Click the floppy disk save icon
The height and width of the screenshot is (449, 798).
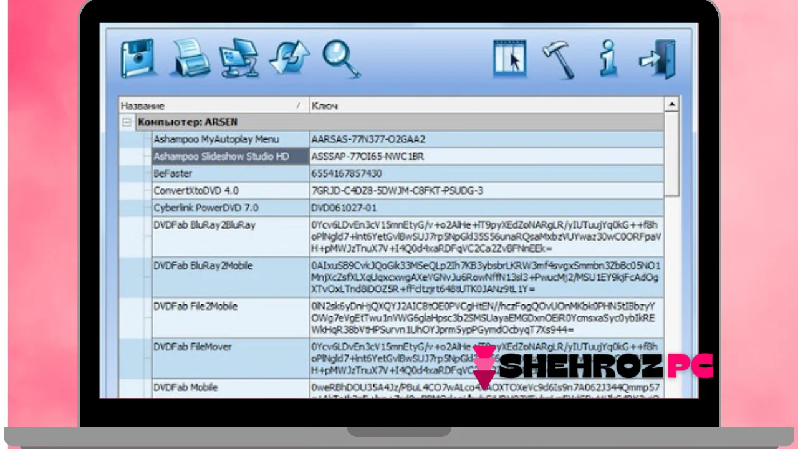pyautogui.click(x=137, y=59)
